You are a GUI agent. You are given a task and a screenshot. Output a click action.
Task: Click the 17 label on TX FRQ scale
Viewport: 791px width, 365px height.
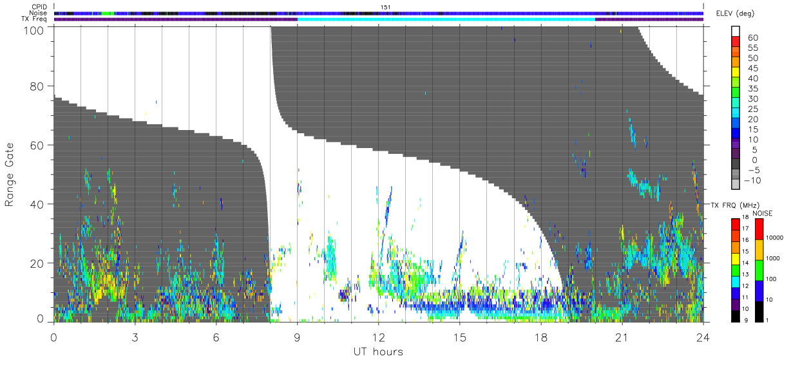pos(747,228)
